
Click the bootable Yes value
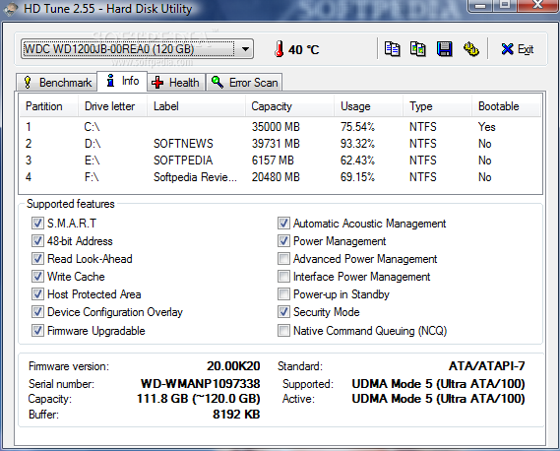(x=487, y=127)
